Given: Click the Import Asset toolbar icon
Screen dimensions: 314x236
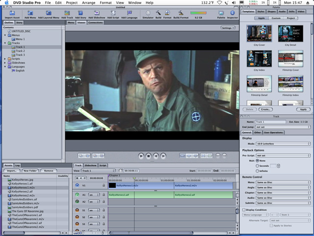Looking at the screenshot, I should 12,13.
